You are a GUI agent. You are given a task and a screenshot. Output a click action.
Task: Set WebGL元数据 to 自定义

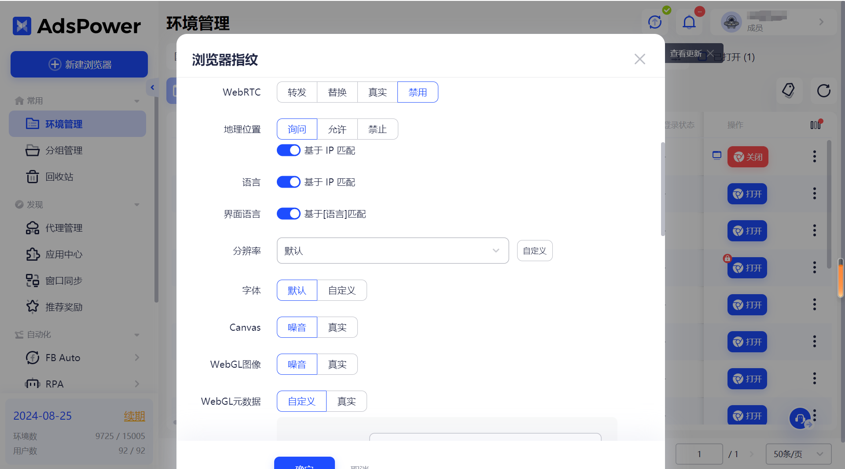[302, 401]
